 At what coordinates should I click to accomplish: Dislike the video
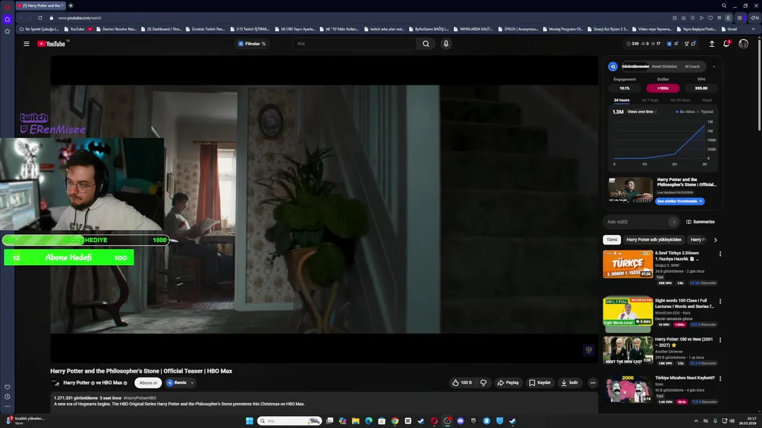coord(483,383)
